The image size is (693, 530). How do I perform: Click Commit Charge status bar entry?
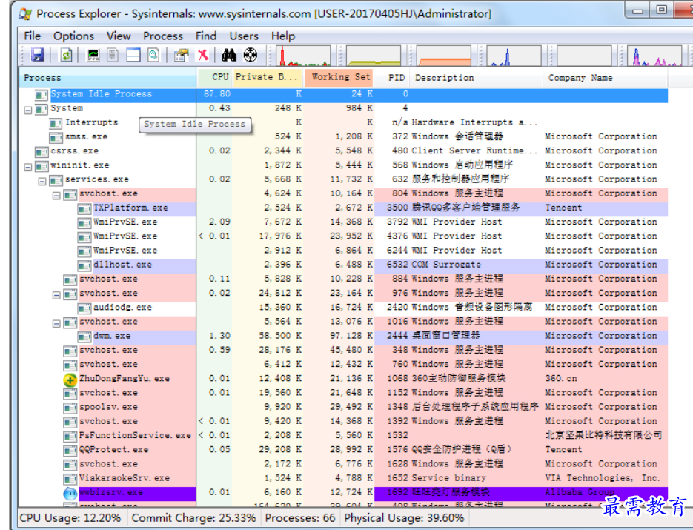[x=193, y=518]
